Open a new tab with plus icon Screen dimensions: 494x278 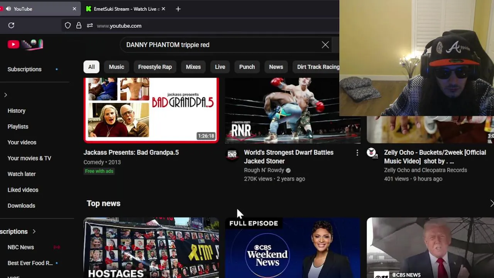point(178,9)
